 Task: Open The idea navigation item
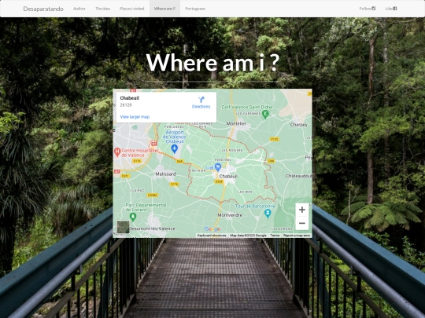(103, 9)
